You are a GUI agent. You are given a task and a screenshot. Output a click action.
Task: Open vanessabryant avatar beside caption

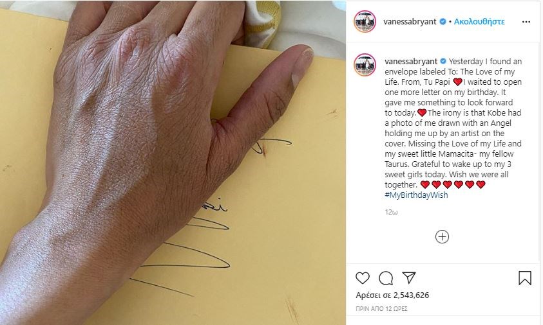tap(365, 65)
